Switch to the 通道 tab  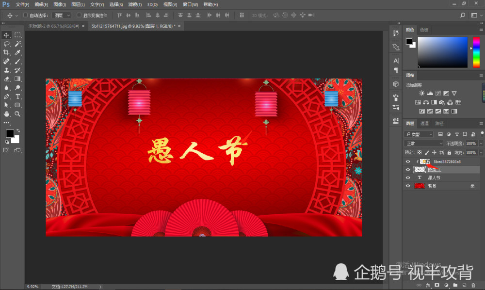coord(424,123)
